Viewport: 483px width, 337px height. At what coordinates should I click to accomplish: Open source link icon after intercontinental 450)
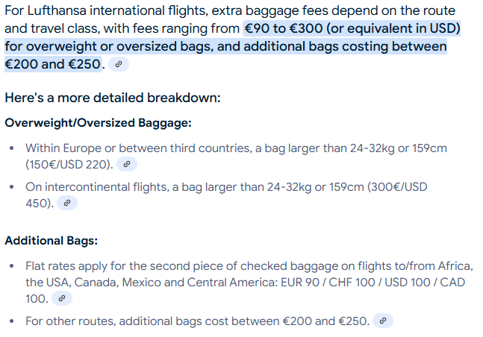[x=67, y=203]
